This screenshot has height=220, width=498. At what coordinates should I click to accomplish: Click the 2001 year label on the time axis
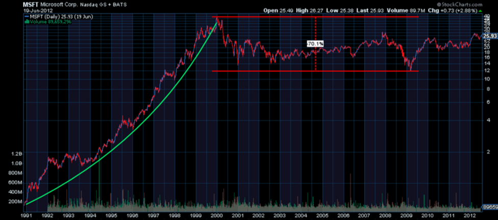(x=238, y=216)
